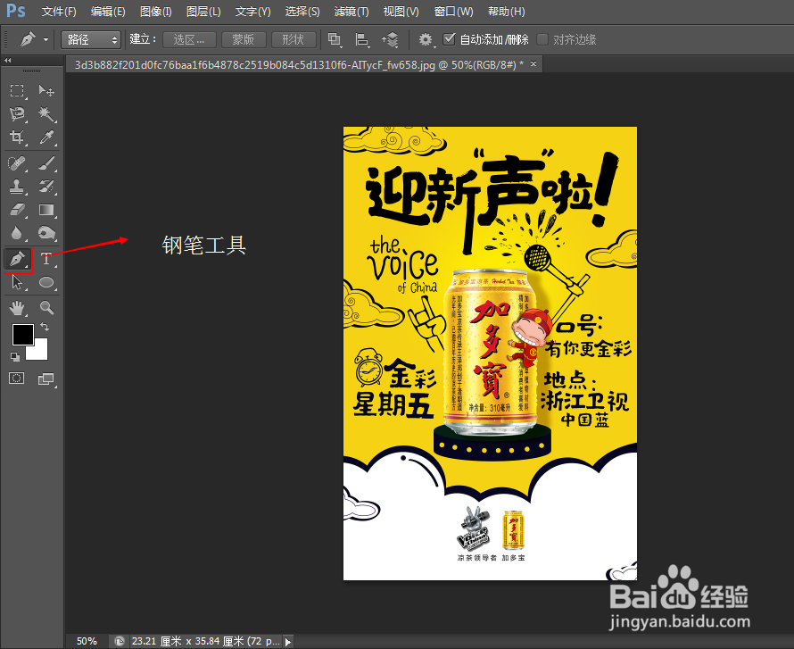Select the Path Selection tool
This screenshot has width=794, height=649.
(17, 282)
